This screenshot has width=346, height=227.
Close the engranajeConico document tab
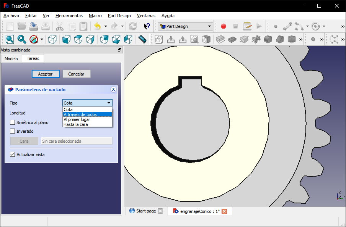225,211
